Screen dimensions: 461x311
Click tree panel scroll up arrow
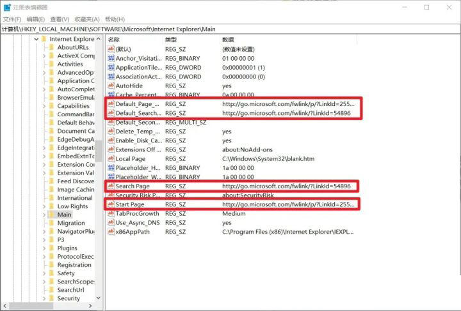[x=99, y=39]
